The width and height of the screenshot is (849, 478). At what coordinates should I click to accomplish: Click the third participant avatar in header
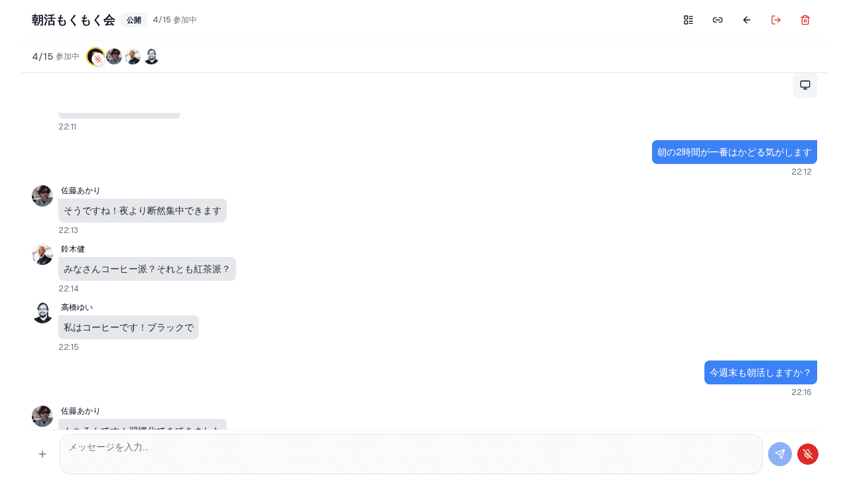pyautogui.click(x=133, y=56)
